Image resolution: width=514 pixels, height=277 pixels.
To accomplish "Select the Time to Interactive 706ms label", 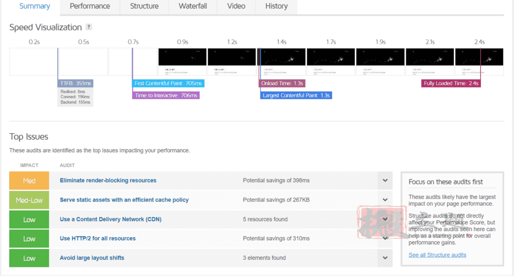I will [x=166, y=96].
